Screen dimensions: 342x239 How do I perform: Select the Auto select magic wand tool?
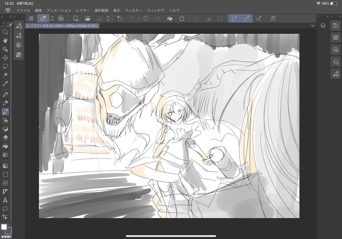[5, 75]
